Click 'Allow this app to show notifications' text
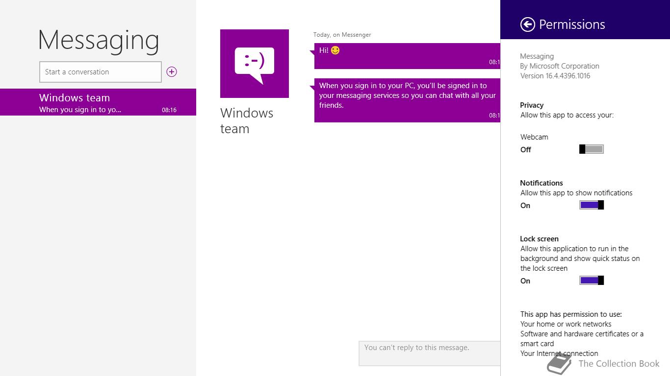This screenshot has width=670, height=376. (x=576, y=193)
